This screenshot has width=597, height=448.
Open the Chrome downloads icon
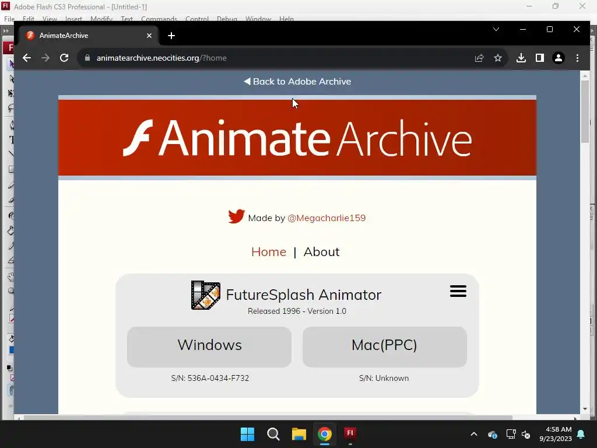coord(521,58)
